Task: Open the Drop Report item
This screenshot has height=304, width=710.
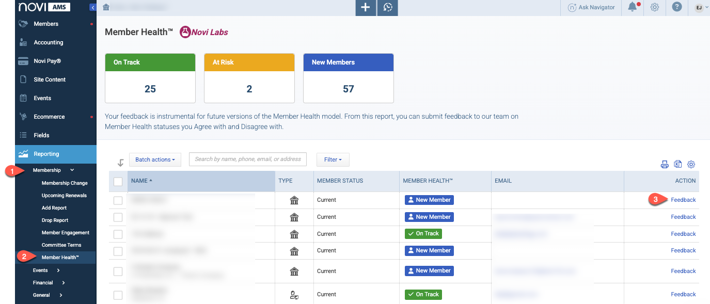Action: [55, 220]
